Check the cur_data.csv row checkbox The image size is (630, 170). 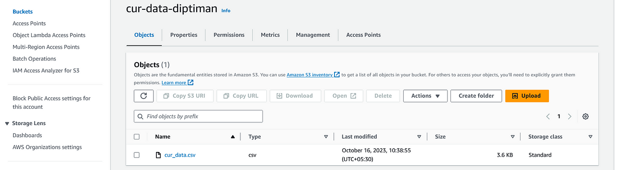click(x=136, y=155)
